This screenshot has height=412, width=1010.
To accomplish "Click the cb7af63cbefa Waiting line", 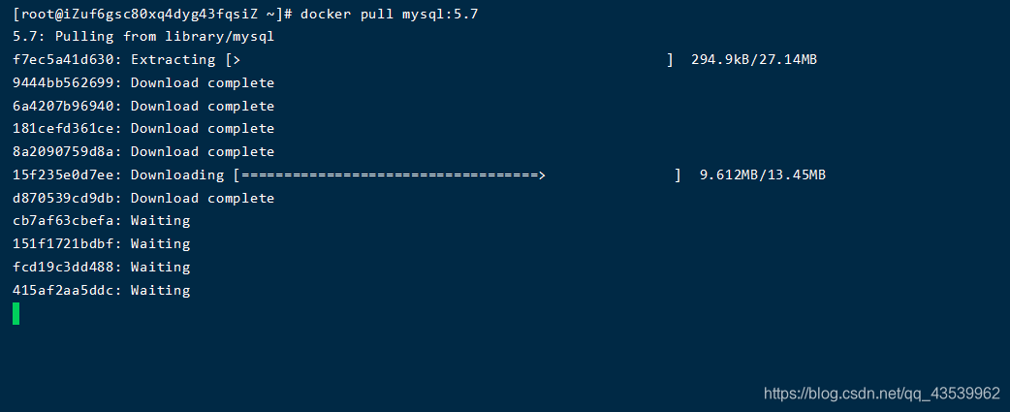I will 101,221.
